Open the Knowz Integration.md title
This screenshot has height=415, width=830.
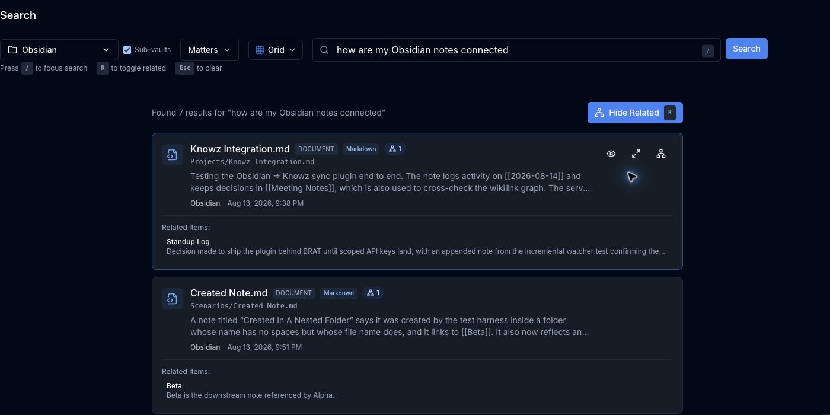point(240,149)
